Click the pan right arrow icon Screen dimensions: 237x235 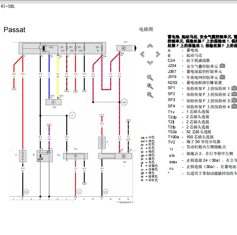158,54
